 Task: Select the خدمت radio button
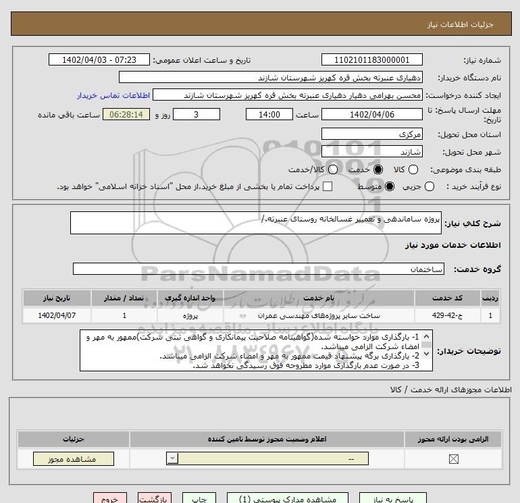[x=378, y=169]
